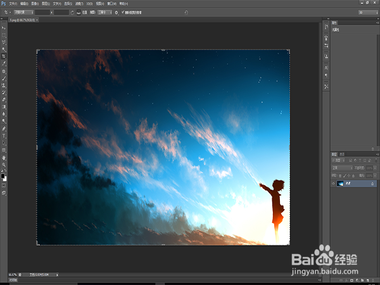
Task: Select the Dodge tool
Action: [x=4, y=121]
